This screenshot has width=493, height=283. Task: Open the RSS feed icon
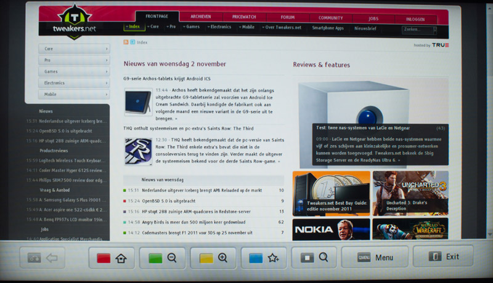point(126,42)
